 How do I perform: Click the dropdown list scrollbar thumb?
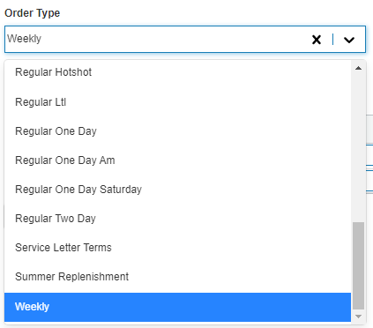(358, 265)
